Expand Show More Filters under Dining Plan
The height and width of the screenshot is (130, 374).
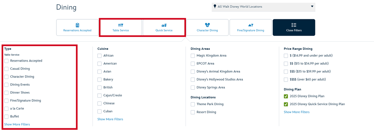(x=297, y=112)
